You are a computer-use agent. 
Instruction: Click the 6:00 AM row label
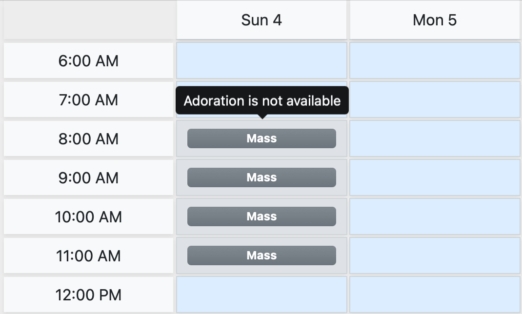(x=88, y=61)
